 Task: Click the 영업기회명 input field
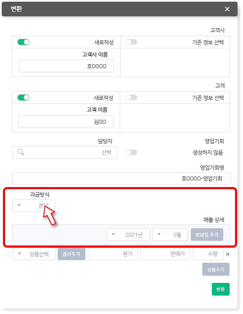tap(121, 178)
